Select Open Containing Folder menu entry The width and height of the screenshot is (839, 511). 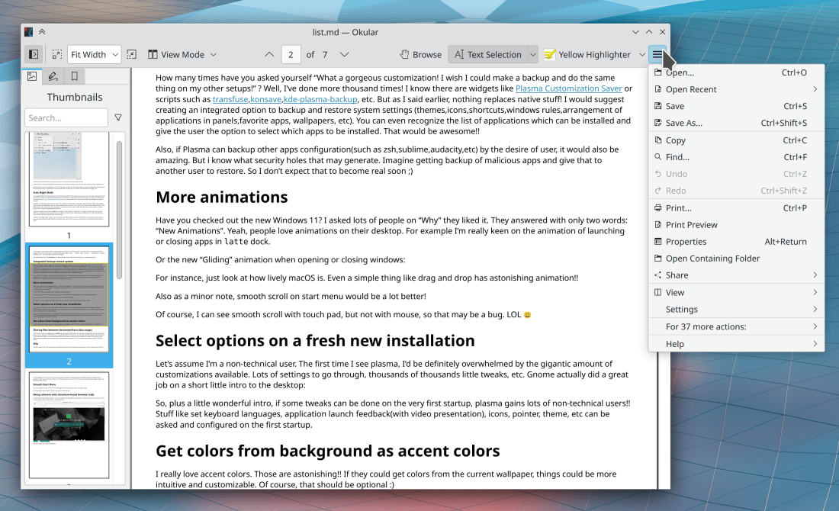click(x=712, y=258)
